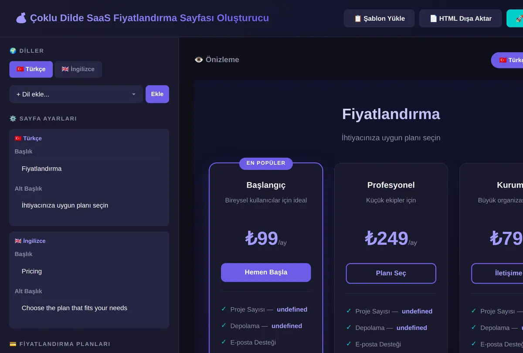Click checkmark beside Profesyonel Depolama
Viewport: 523px width, 353px height.
pyautogui.click(x=349, y=327)
